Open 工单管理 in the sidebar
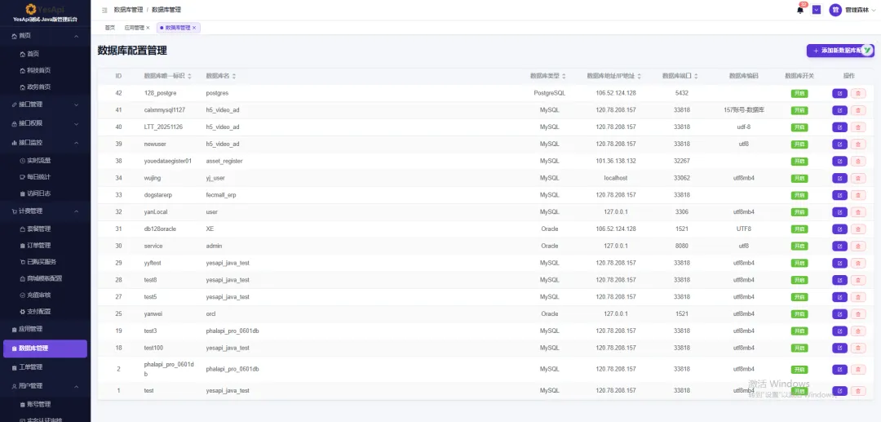The width and height of the screenshot is (881, 422). [45, 367]
